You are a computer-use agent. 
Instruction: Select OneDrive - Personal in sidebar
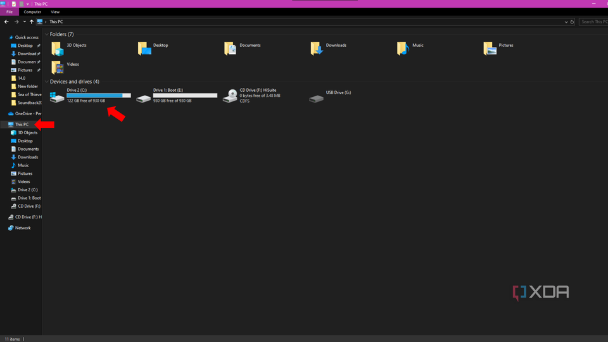click(28, 113)
